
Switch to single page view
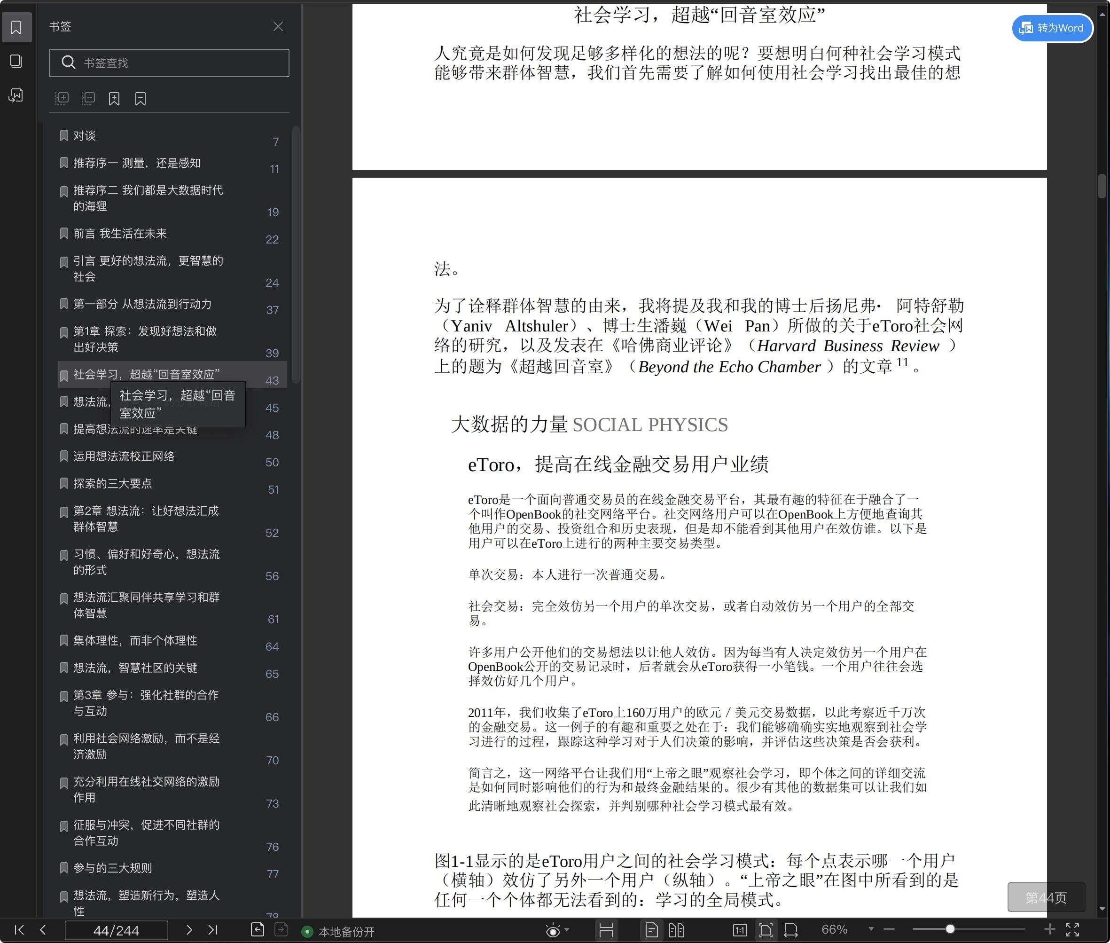point(651,930)
